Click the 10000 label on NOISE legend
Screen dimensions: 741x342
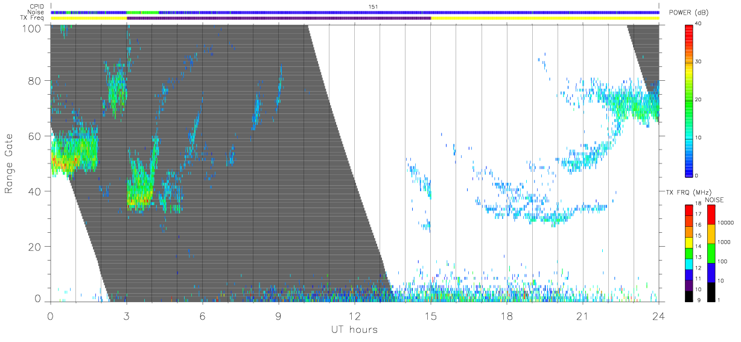click(725, 223)
